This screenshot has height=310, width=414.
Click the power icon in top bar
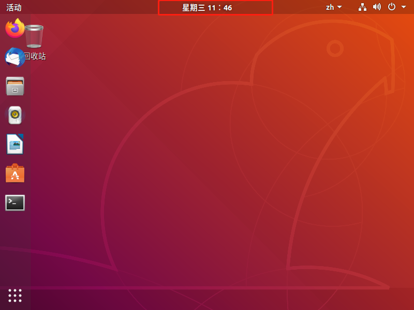coord(392,7)
